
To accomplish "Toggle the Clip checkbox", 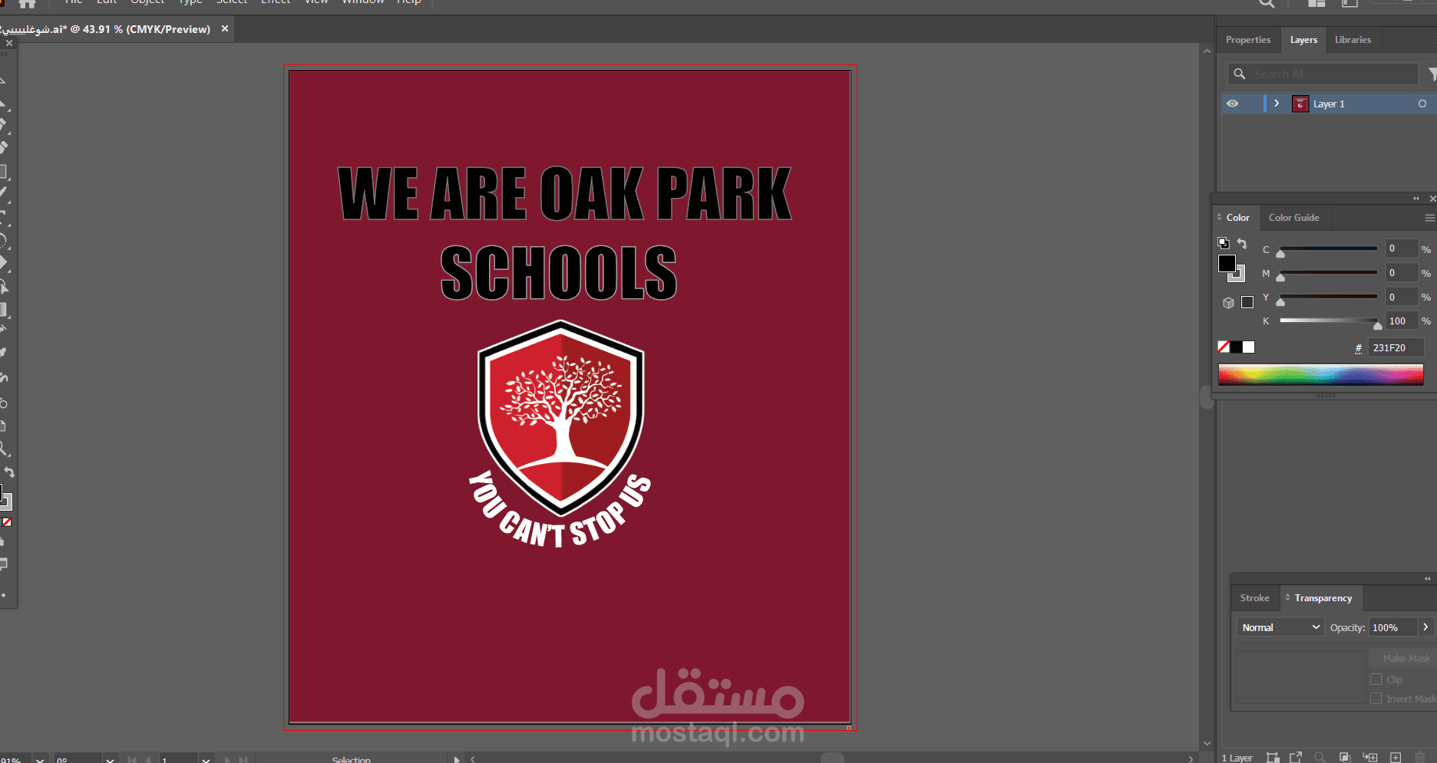I will (x=1376, y=679).
